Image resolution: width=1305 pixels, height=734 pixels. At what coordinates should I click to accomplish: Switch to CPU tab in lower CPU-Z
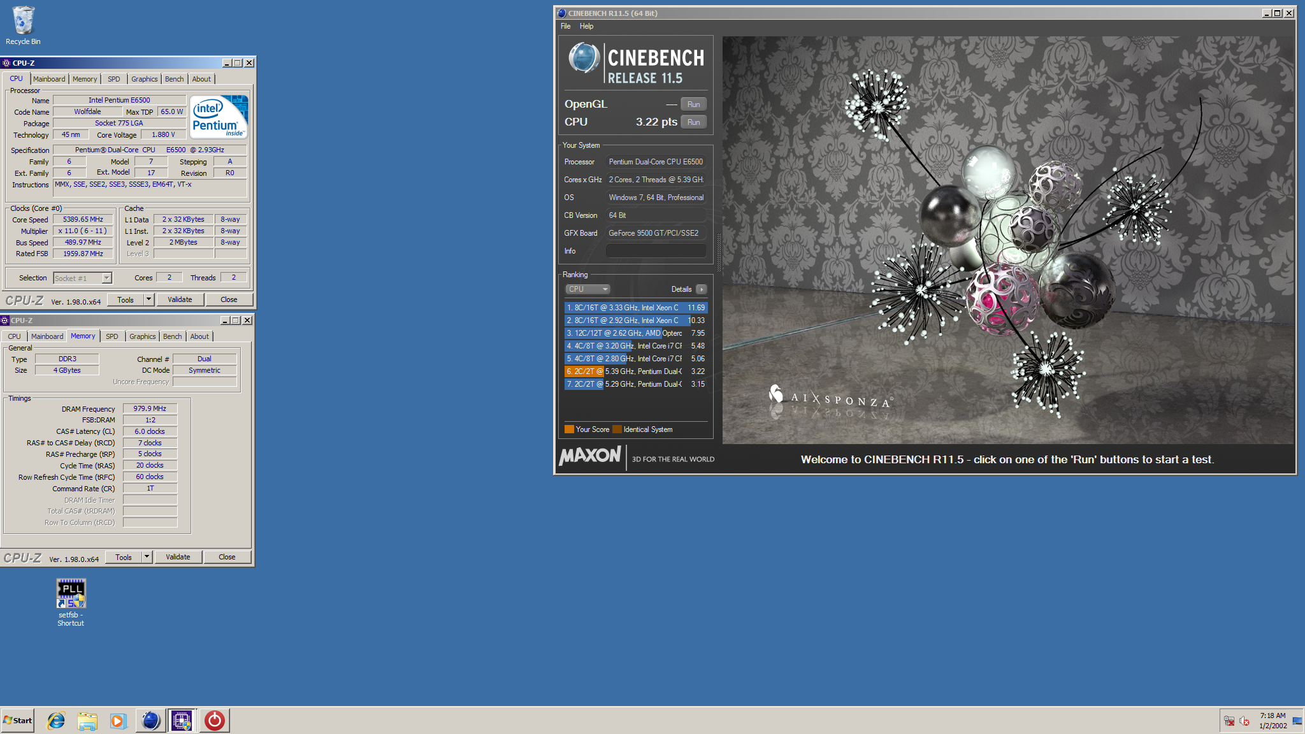point(14,336)
